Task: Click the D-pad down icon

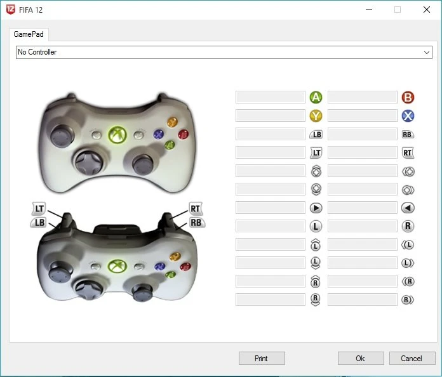Action: (316, 189)
